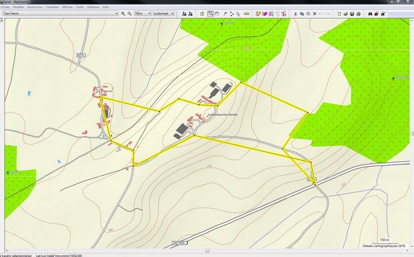Click the D274 road label
Image resolution: width=414 pixels, height=257 pixels.
tap(81, 55)
